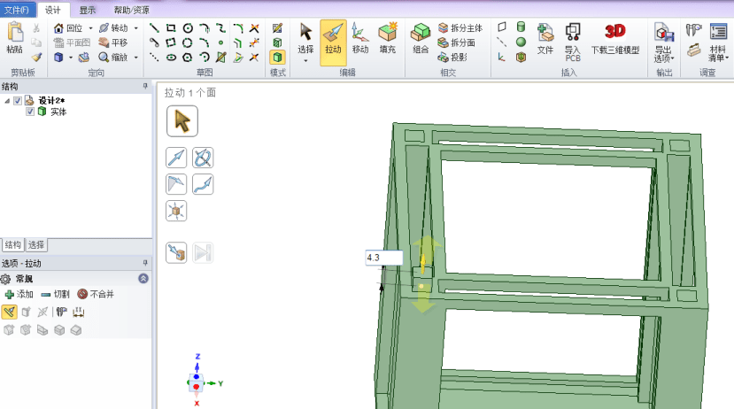This screenshot has height=409, width=734.
Task: Activate the 选择 (Select) tool in ribbon
Action: 305,42
